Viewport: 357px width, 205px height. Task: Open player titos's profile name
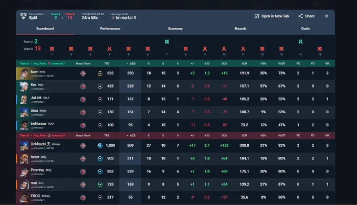(x=34, y=111)
